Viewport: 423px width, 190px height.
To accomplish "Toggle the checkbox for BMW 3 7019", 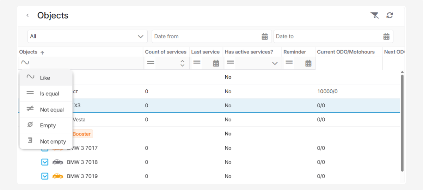I will click(x=45, y=176).
